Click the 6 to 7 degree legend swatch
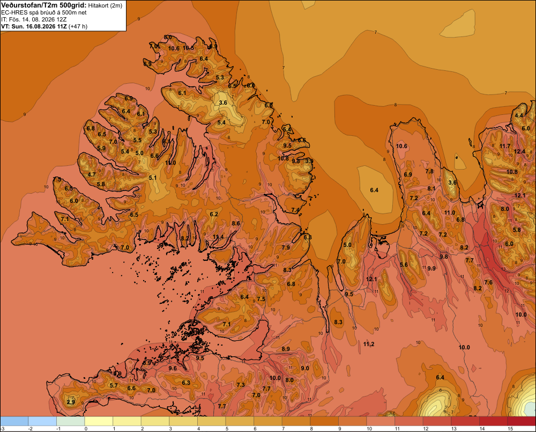This screenshot has width=536, height=432. (x=267, y=421)
